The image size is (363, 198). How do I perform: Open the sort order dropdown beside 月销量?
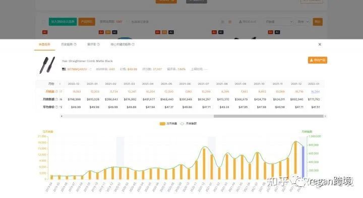[x=303, y=22]
